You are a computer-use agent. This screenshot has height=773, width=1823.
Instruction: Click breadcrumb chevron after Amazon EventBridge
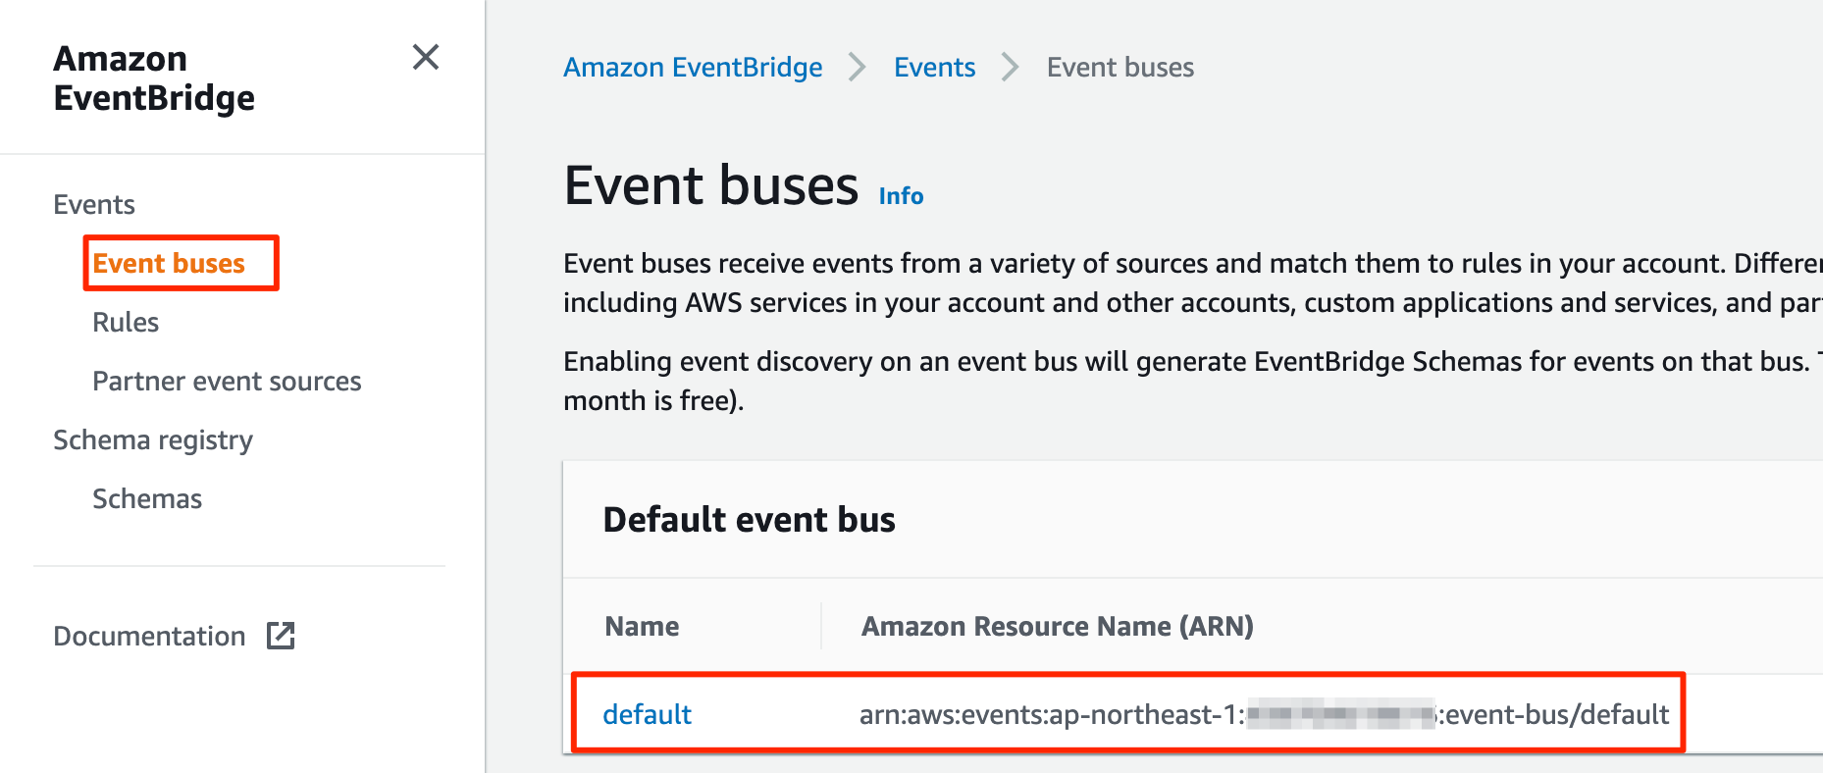[x=858, y=67]
